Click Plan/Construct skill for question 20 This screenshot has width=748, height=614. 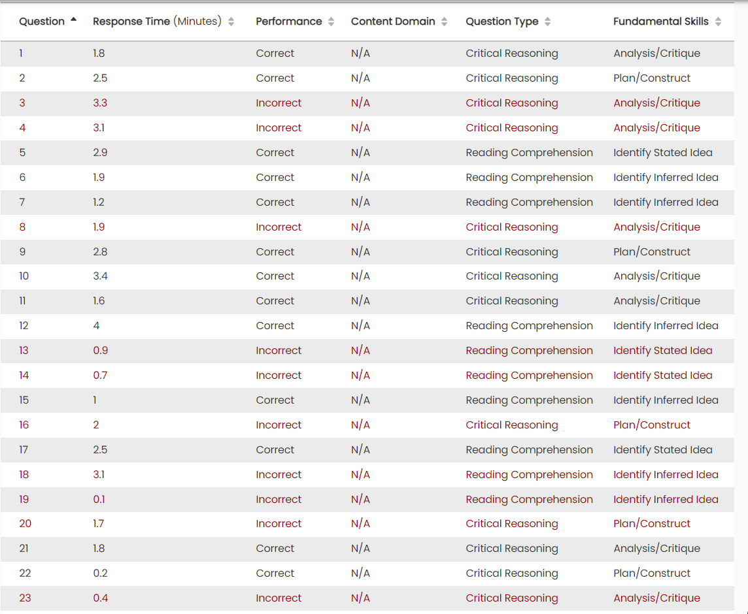[651, 524]
